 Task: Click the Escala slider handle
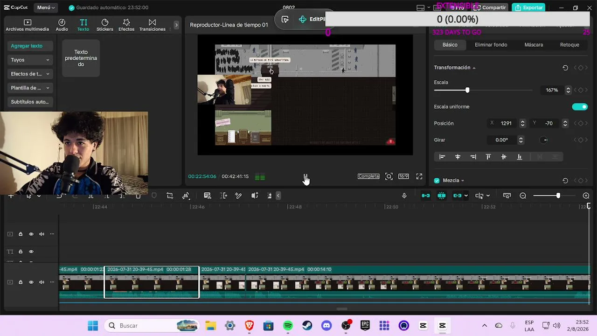point(467,90)
